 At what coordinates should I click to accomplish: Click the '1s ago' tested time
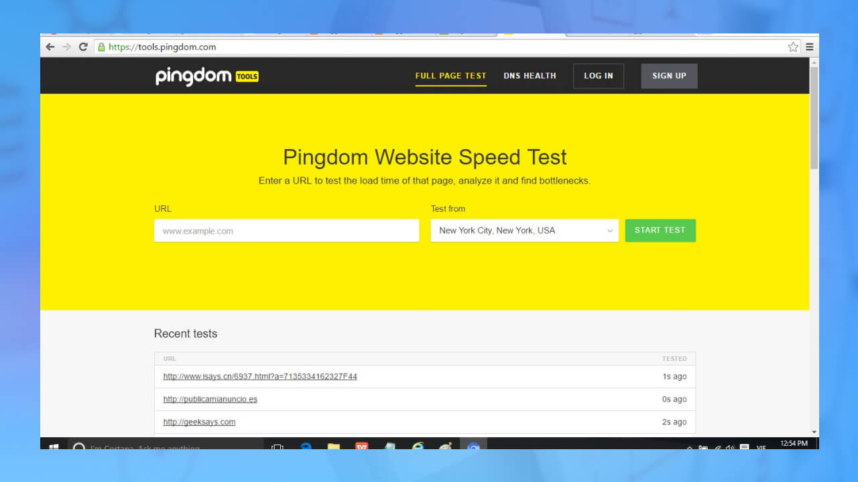click(x=674, y=377)
